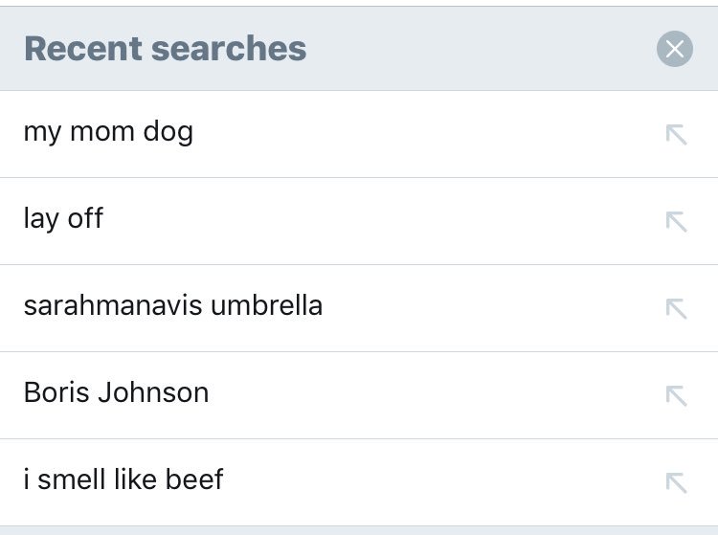Choose 'i smell like beef' from recent searches
718x535 pixels.
tap(123, 479)
